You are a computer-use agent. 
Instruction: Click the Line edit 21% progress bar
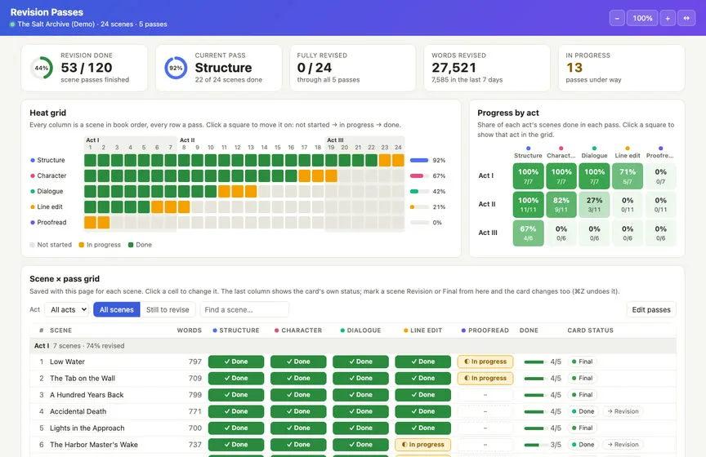point(419,207)
